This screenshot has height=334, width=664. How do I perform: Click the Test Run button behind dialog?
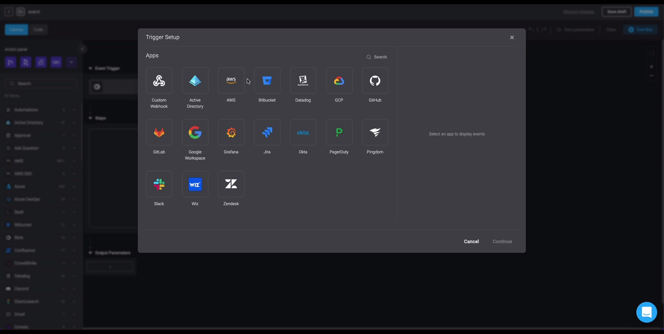click(x=640, y=30)
